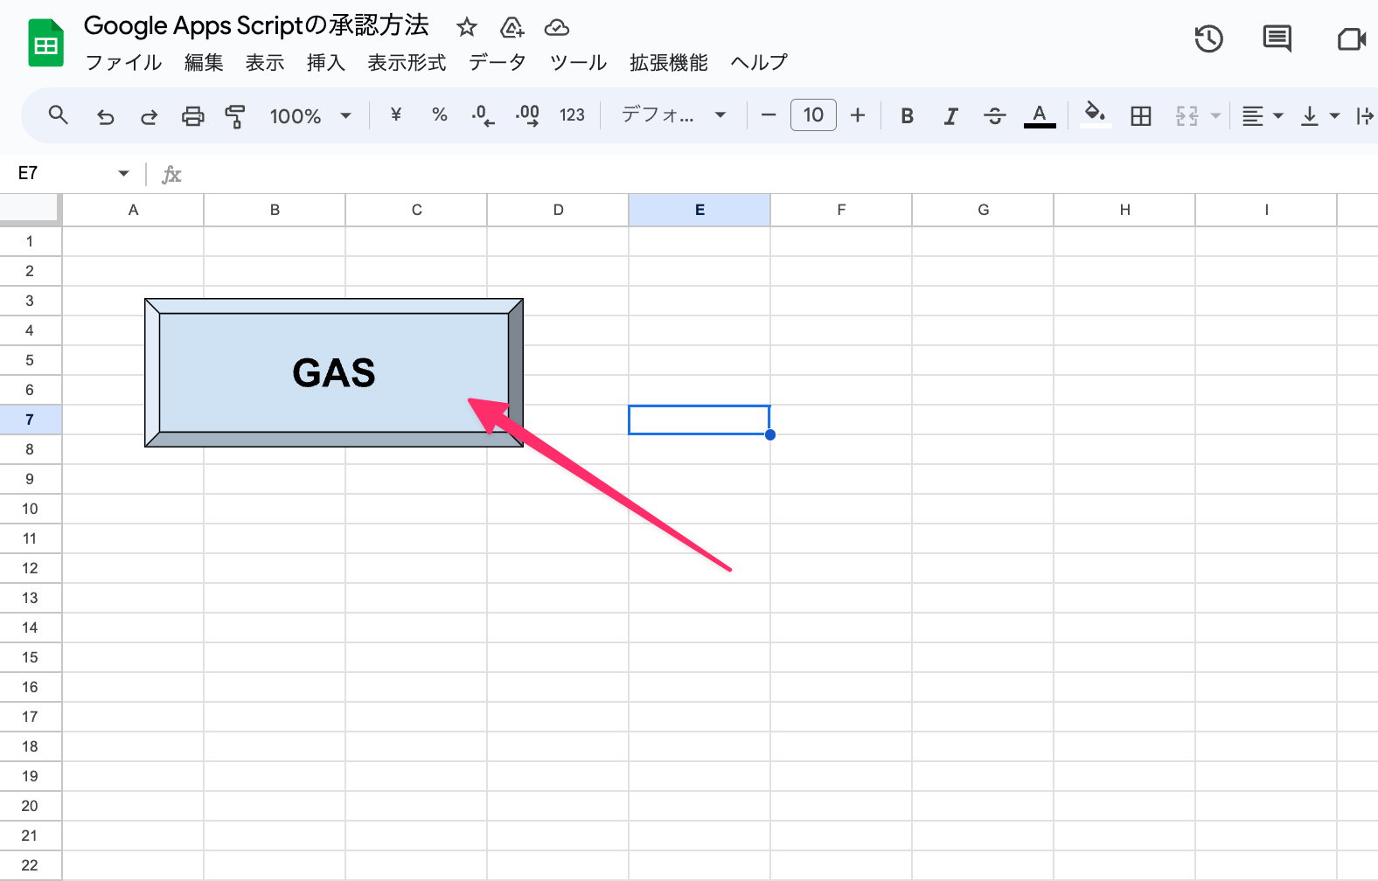The height and width of the screenshot is (881, 1378).
Task: Select column G header
Action: (983, 210)
